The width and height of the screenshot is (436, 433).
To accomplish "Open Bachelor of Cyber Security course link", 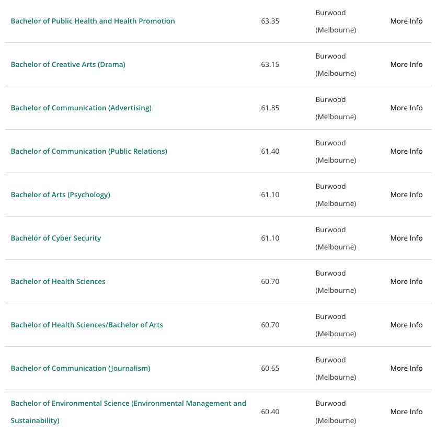I will click(x=56, y=238).
